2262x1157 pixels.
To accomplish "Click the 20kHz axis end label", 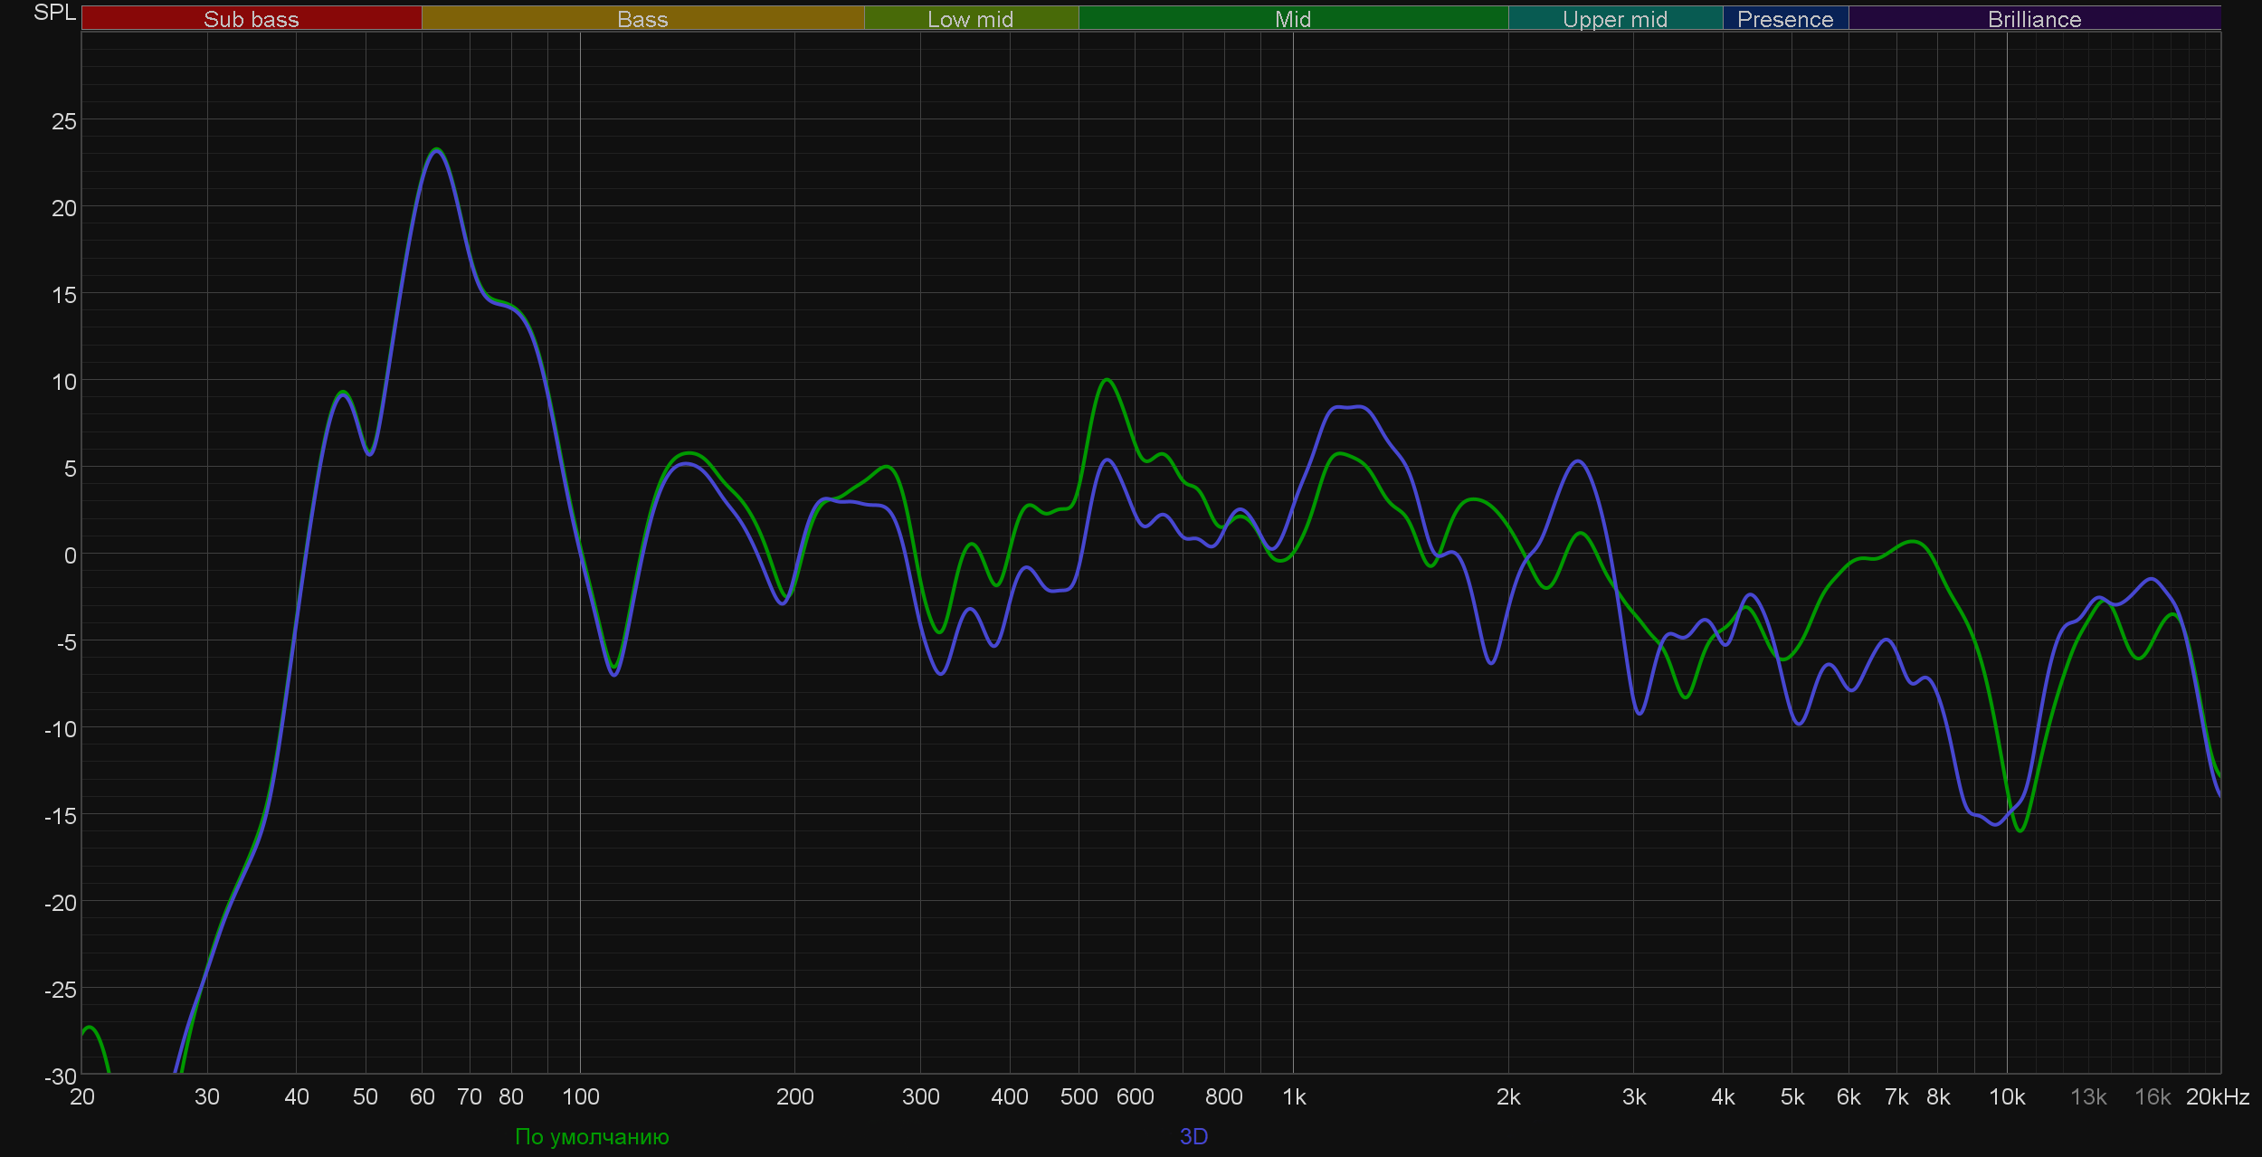I will pyautogui.click(x=2217, y=1096).
